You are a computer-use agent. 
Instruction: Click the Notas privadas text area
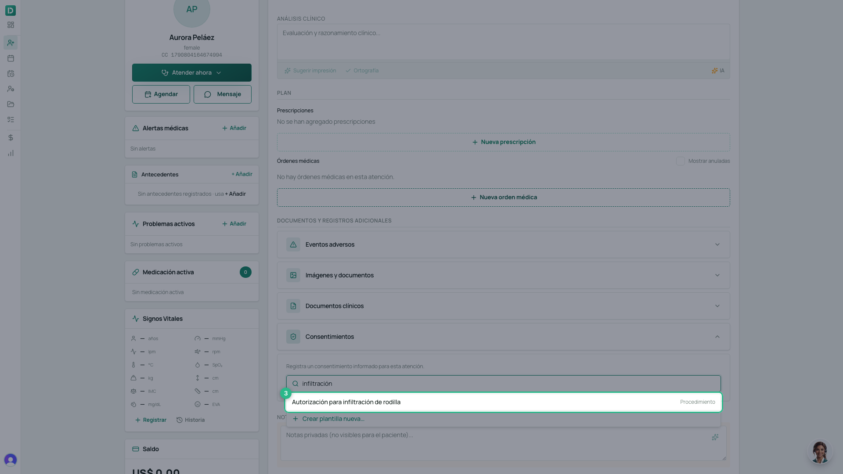click(503, 443)
